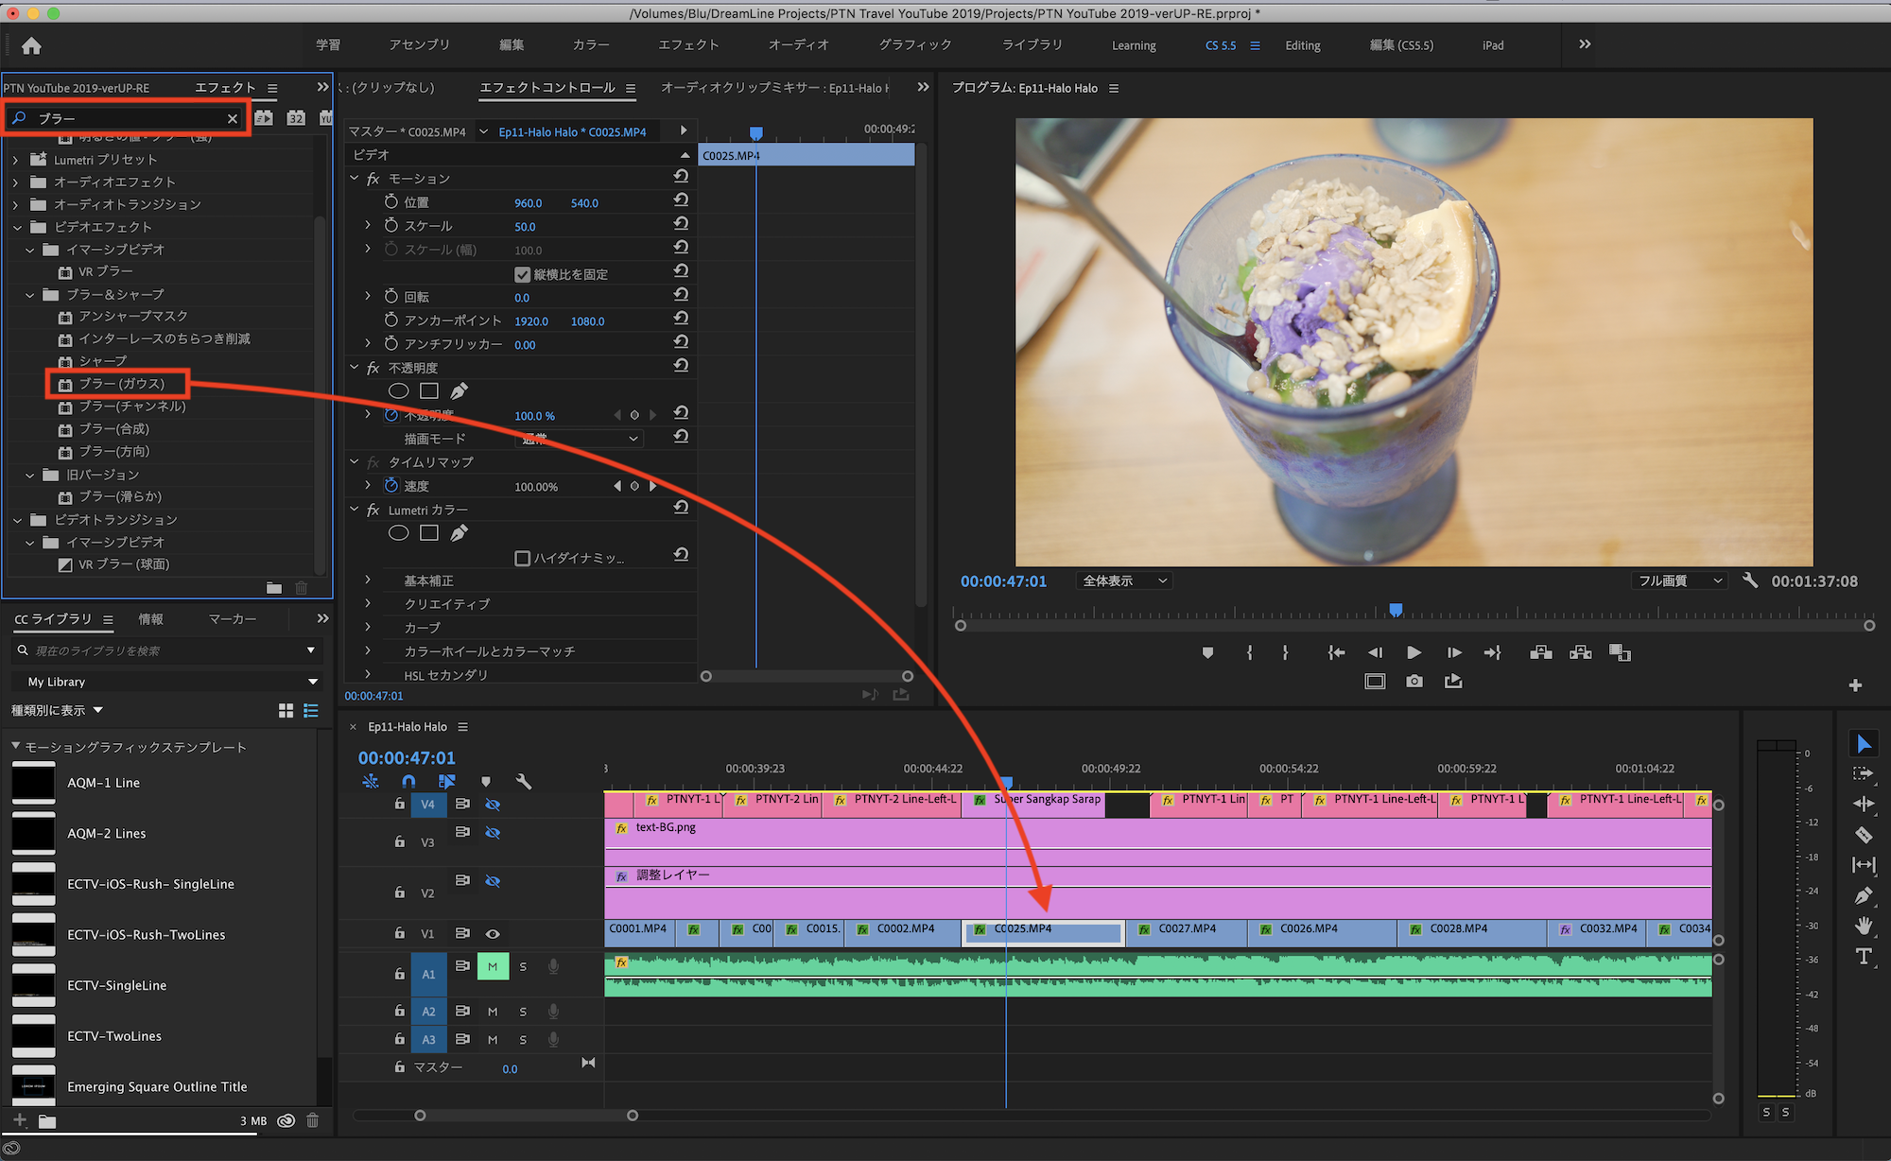Toggle the timeline Snap magnet icon

tap(408, 781)
